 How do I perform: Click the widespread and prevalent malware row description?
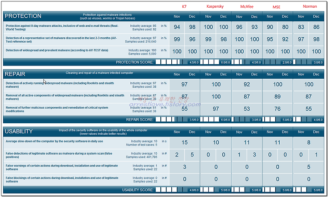[57, 51]
